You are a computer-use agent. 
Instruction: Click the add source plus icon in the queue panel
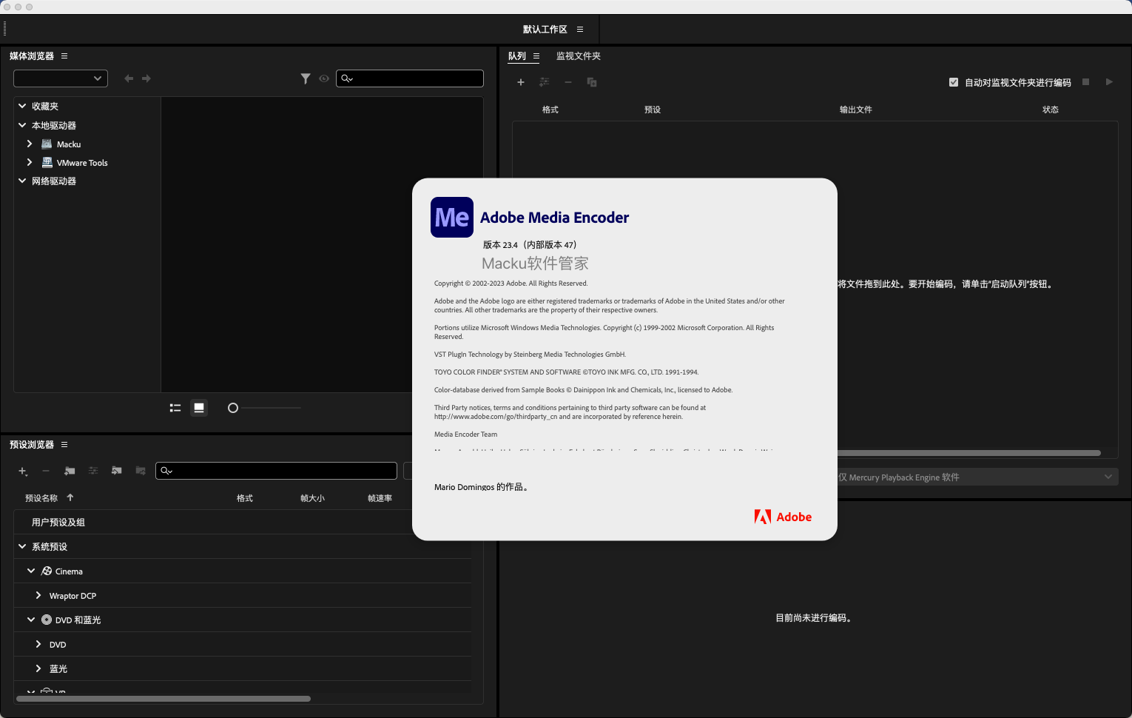tap(521, 82)
